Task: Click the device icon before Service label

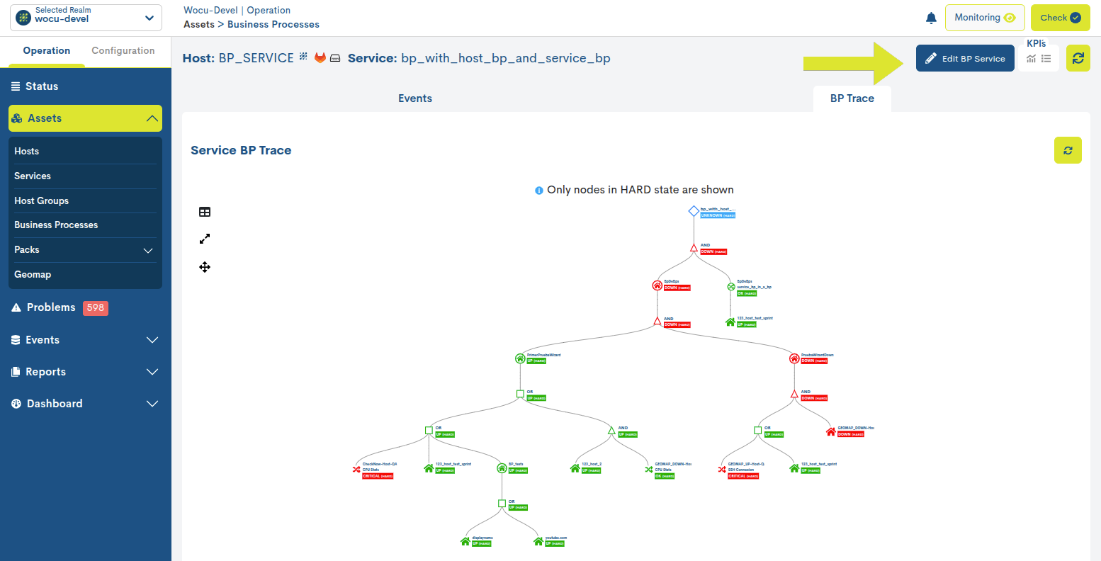Action: pyautogui.click(x=335, y=58)
